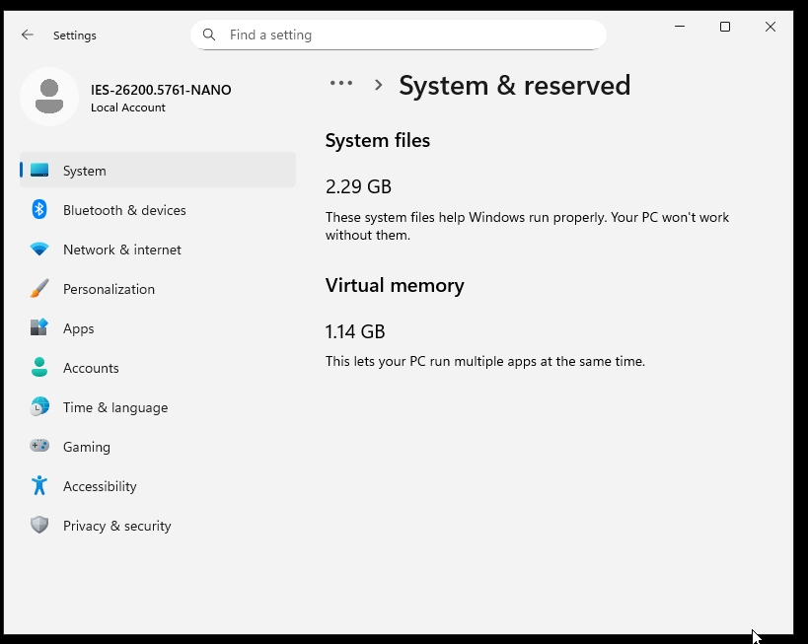Click the breadcrumb chevron arrow
808x644 pixels.
click(x=378, y=85)
